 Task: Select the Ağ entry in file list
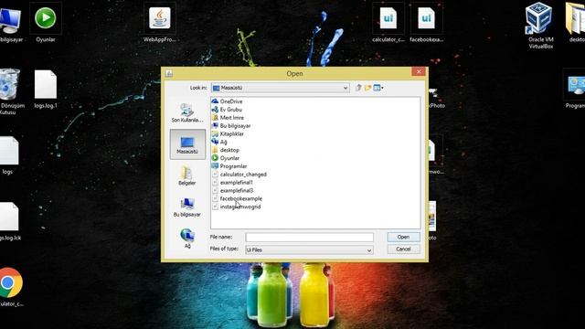click(x=219, y=142)
